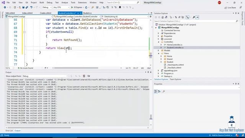Screen dimensions: 245x138
Task: Click Sync with Active Document icon
Action: (176, 17)
